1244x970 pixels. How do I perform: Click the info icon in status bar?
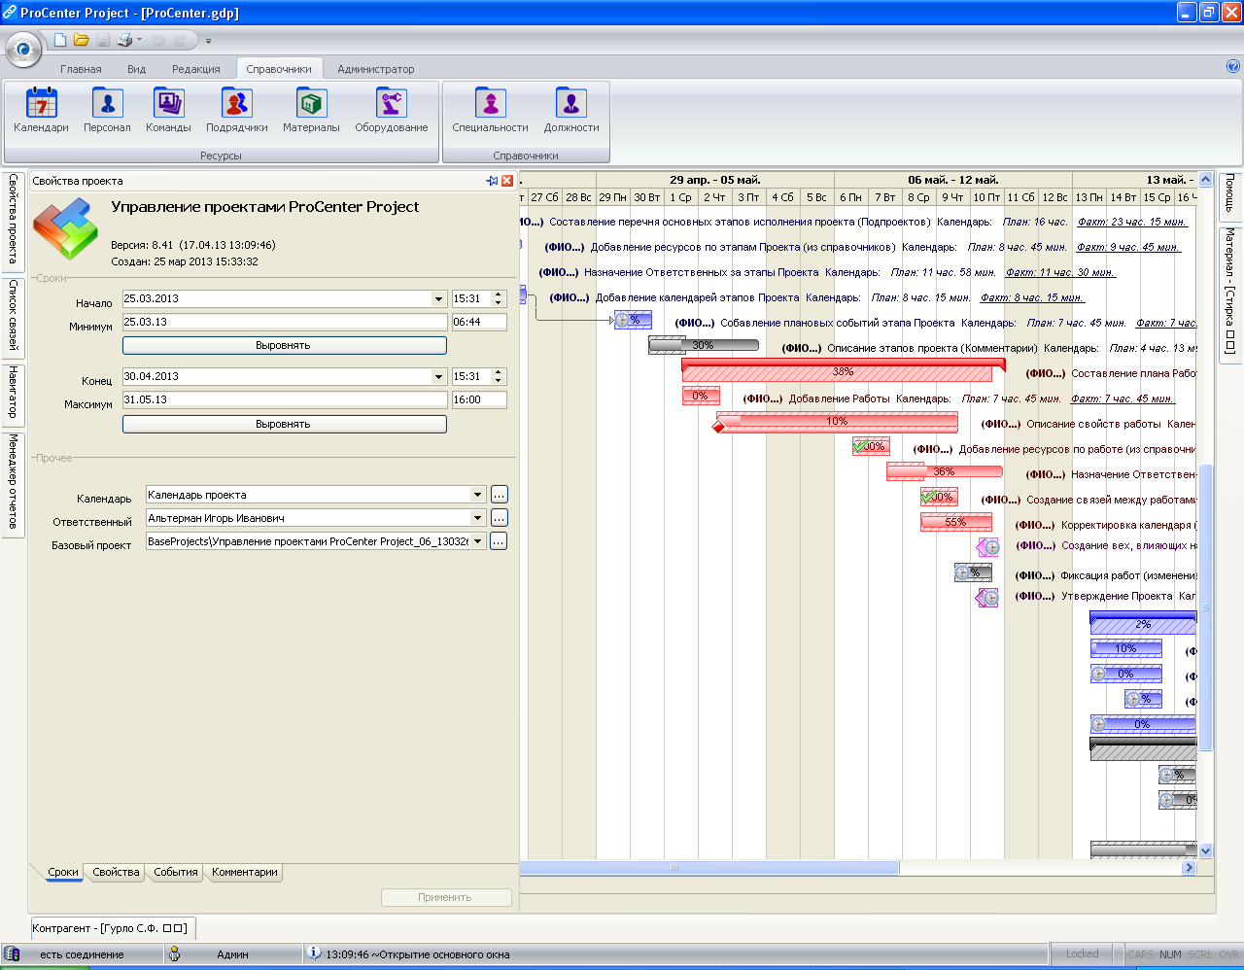coord(314,953)
